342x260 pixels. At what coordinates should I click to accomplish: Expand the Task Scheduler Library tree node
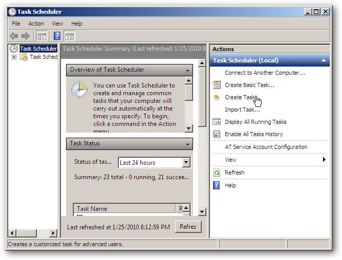[14, 57]
